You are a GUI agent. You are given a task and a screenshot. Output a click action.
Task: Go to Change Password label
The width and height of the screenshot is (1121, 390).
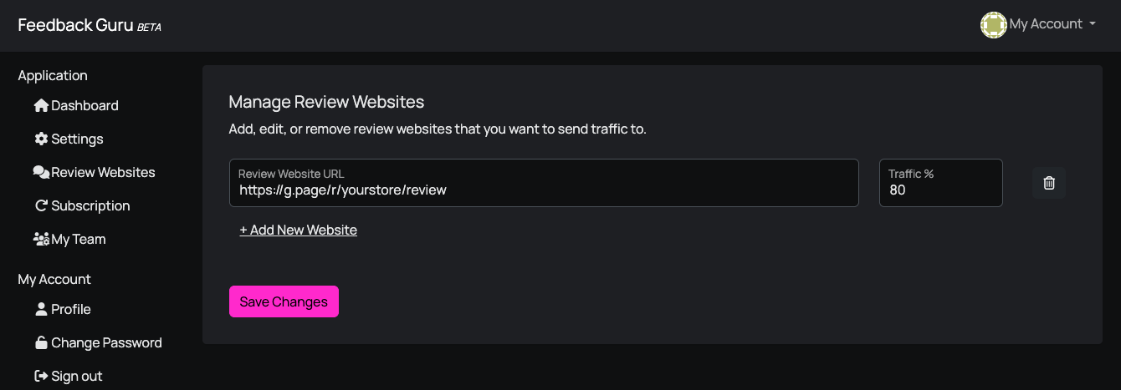[x=106, y=342]
